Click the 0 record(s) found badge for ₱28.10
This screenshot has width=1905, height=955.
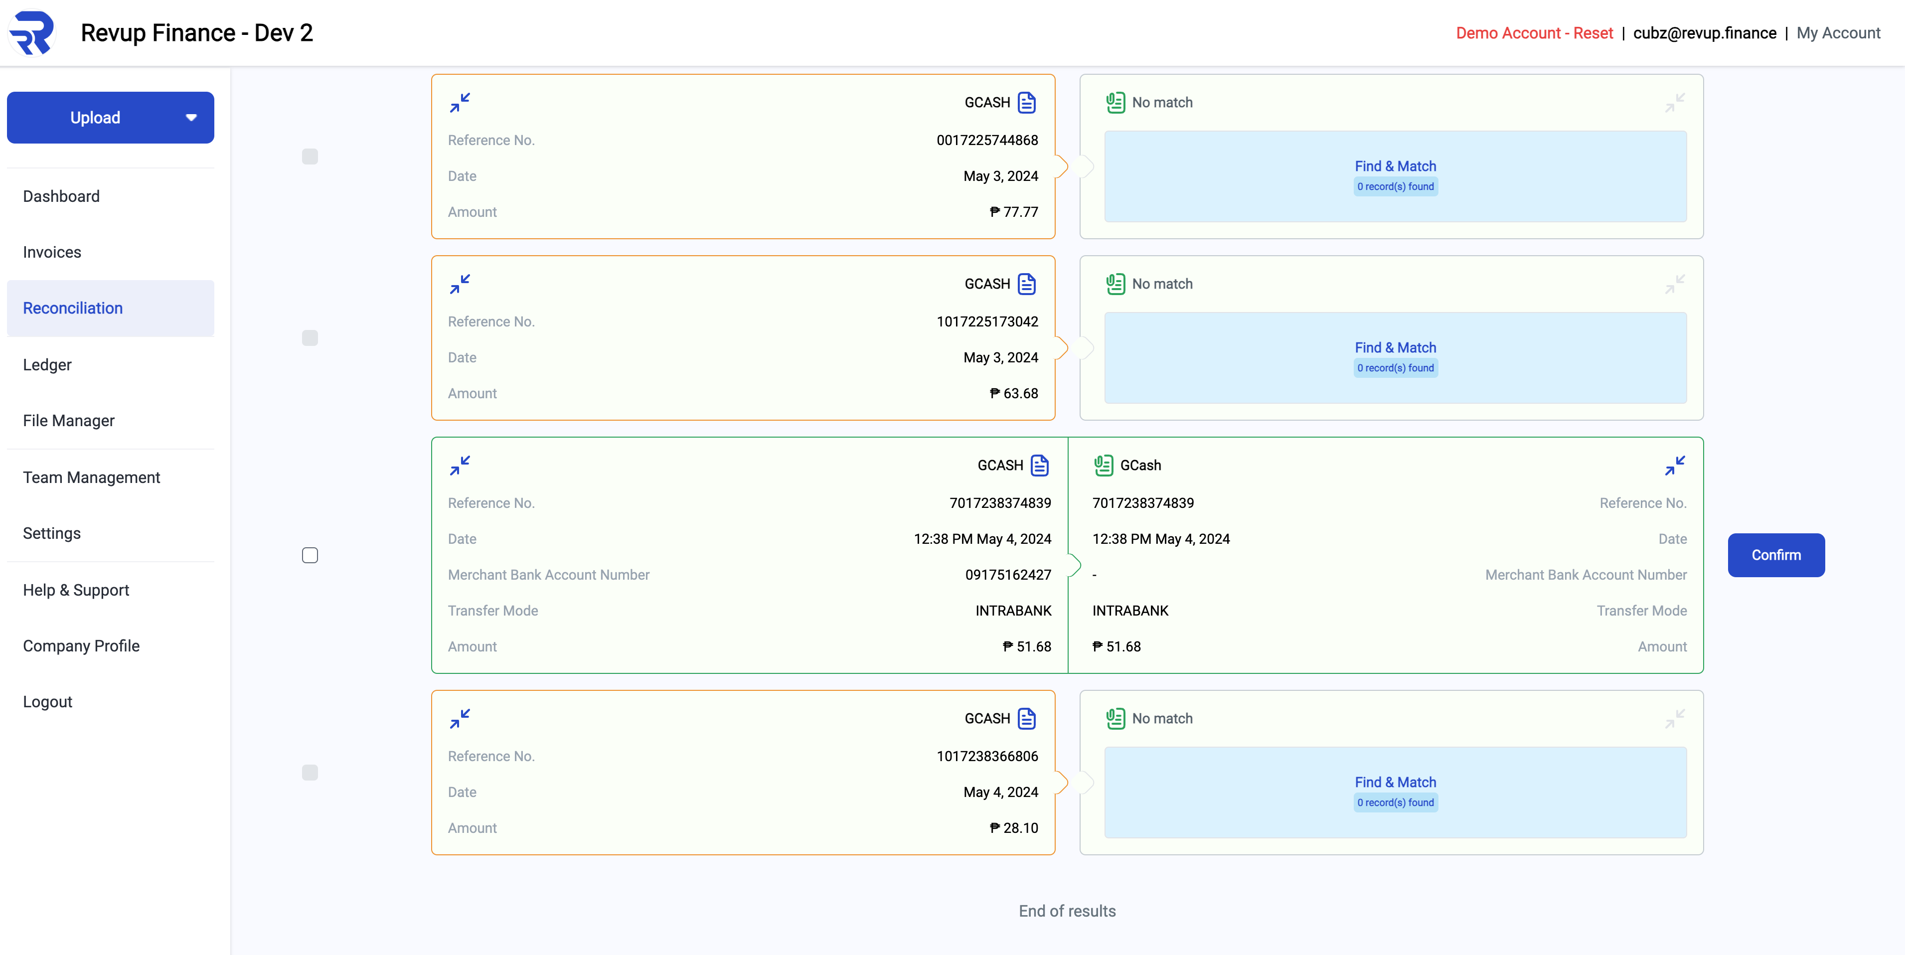(x=1395, y=802)
